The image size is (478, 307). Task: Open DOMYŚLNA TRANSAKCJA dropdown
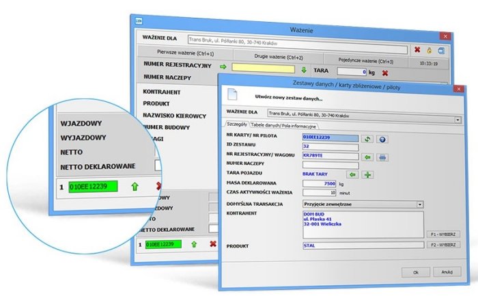pyautogui.click(x=419, y=204)
